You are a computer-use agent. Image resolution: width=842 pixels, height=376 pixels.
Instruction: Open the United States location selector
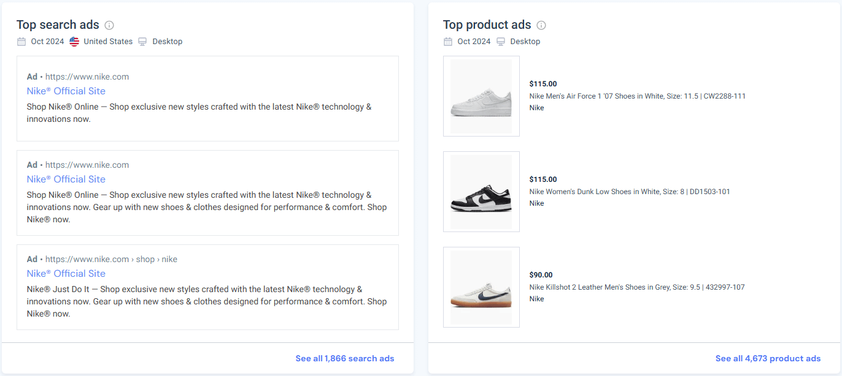tap(107, 41)
